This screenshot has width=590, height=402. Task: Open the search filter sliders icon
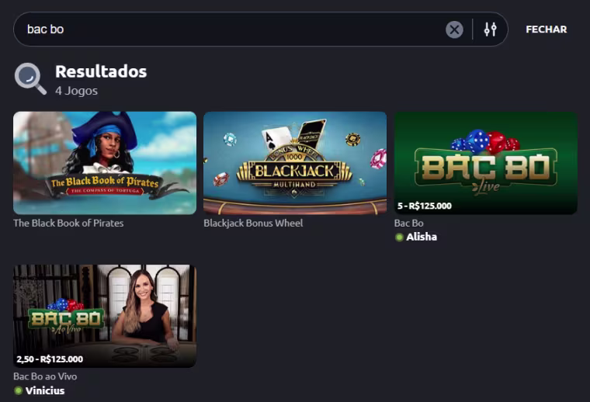tap(490, 29)
